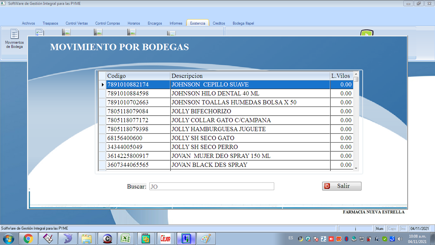
Task: Click the L.Vilos value for JOLLY BIFECHORIZO
Action: 342,111
